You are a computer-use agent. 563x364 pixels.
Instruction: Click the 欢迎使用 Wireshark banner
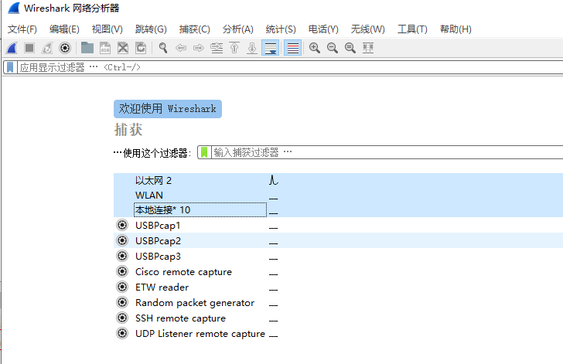(x=168, y=109)
